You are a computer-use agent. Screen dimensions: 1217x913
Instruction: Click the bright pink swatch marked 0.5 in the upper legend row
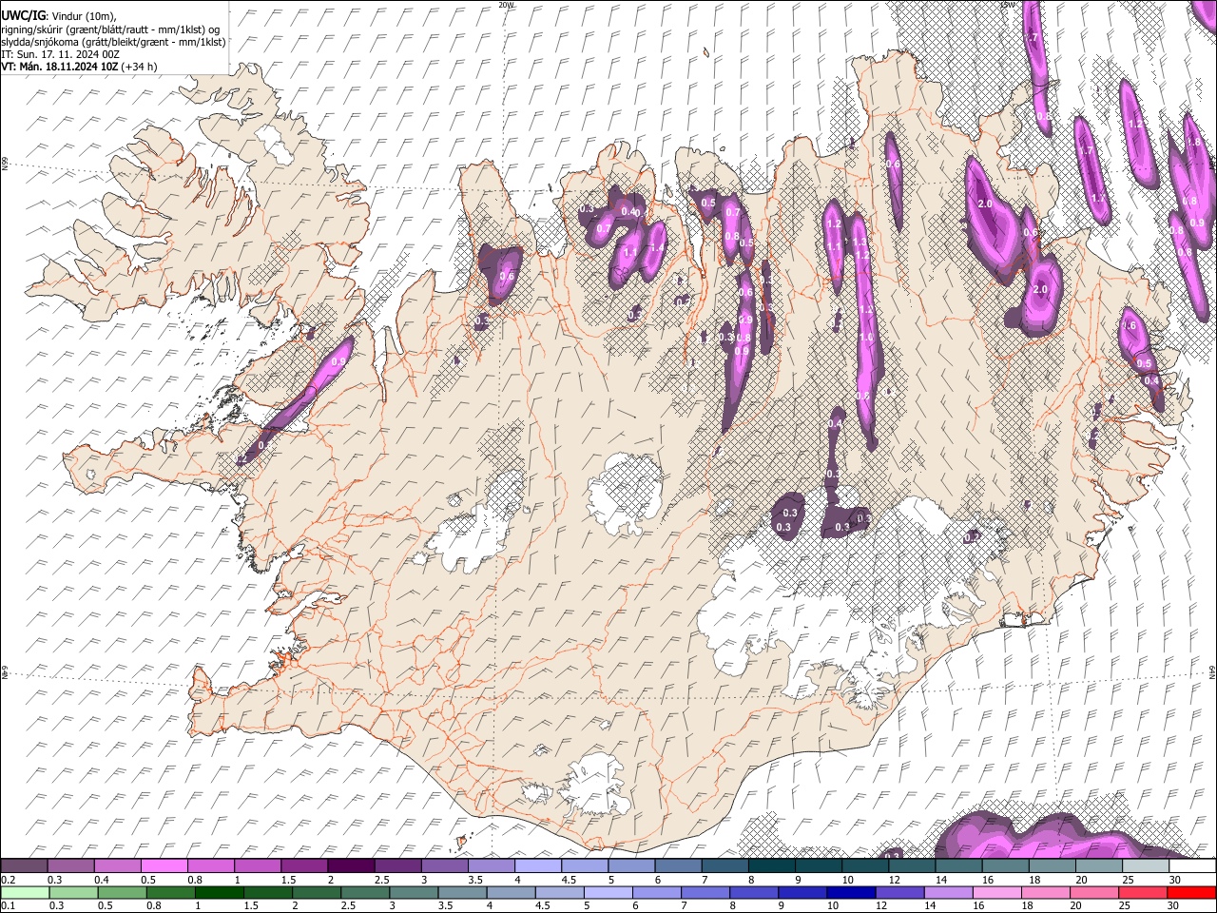click(x=164, y=865)
